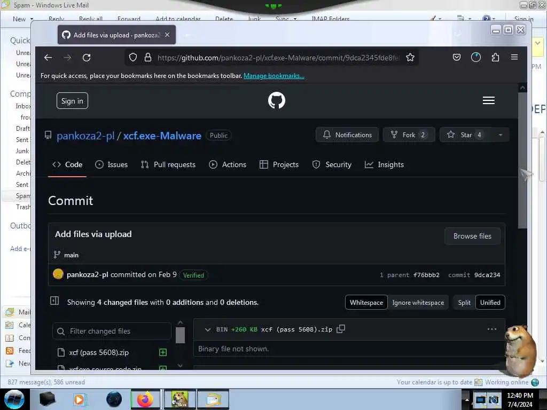Star the repository
547x410 pixels.
coord(466,135)
